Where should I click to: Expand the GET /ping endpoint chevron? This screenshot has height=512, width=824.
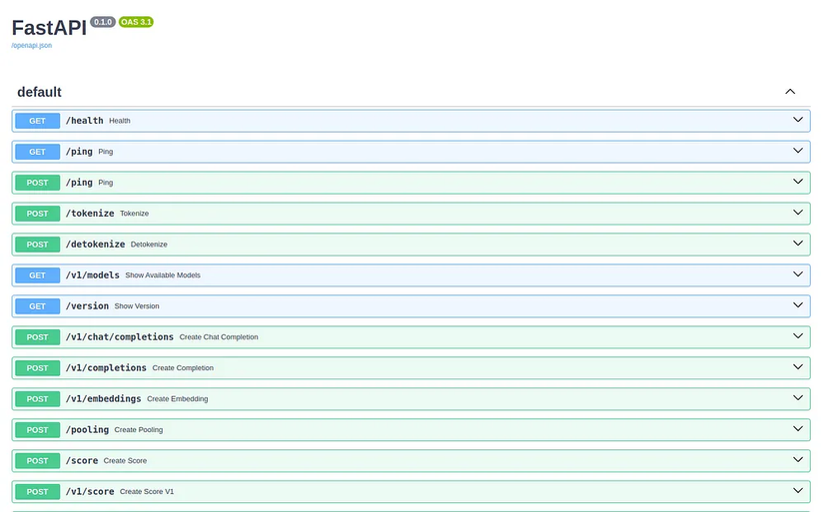tap(798, 151)
